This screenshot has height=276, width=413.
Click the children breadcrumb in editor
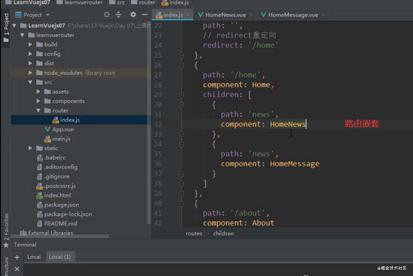point(224,233)
